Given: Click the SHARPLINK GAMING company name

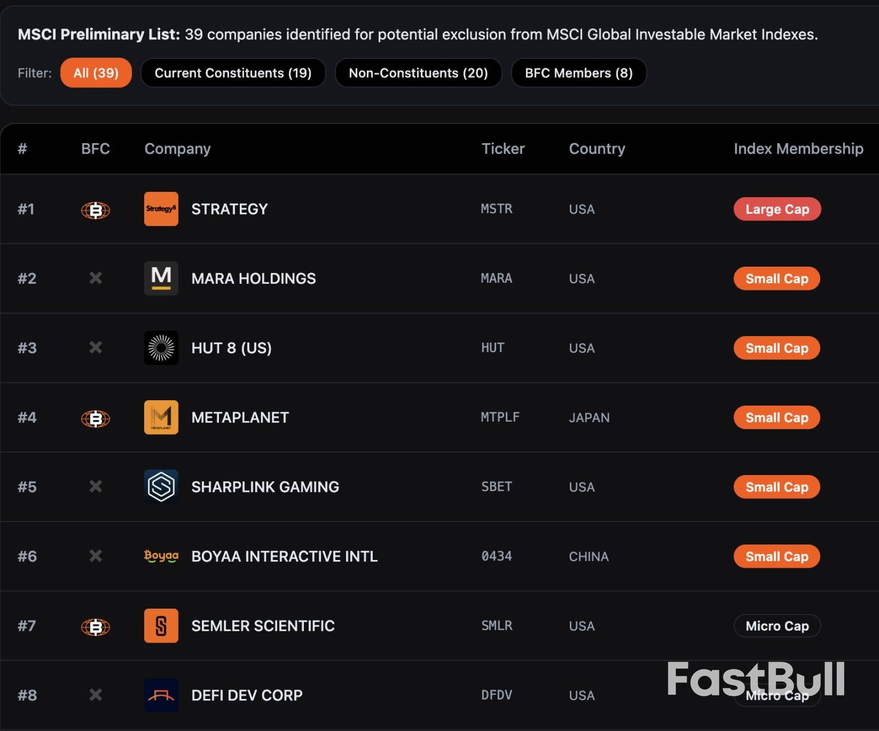Looking at the screenshot, I should [x=265, y=487].
